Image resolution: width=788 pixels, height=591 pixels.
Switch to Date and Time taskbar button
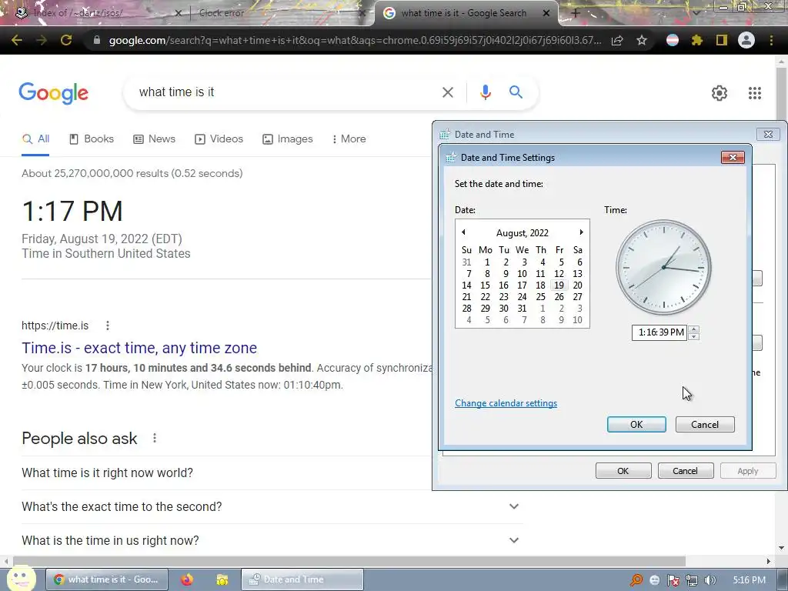coord(302,579)
